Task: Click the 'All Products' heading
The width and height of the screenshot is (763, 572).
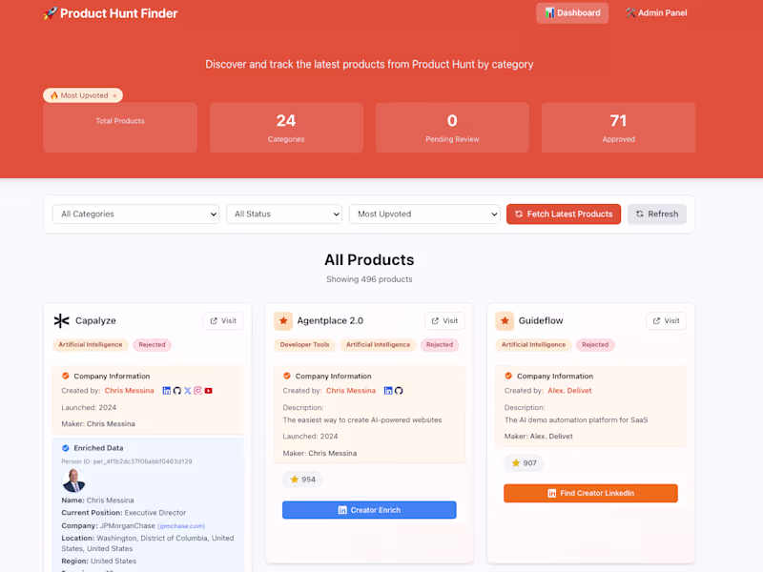Action: point(369,259)
